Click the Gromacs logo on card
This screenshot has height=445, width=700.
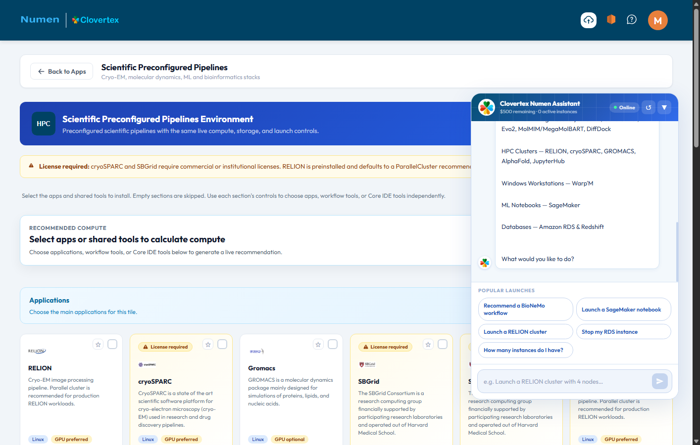tap(257, 351)
